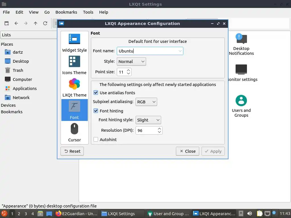
Task: Reload the LXQt Settings folder view
Action: coord(45,23)
